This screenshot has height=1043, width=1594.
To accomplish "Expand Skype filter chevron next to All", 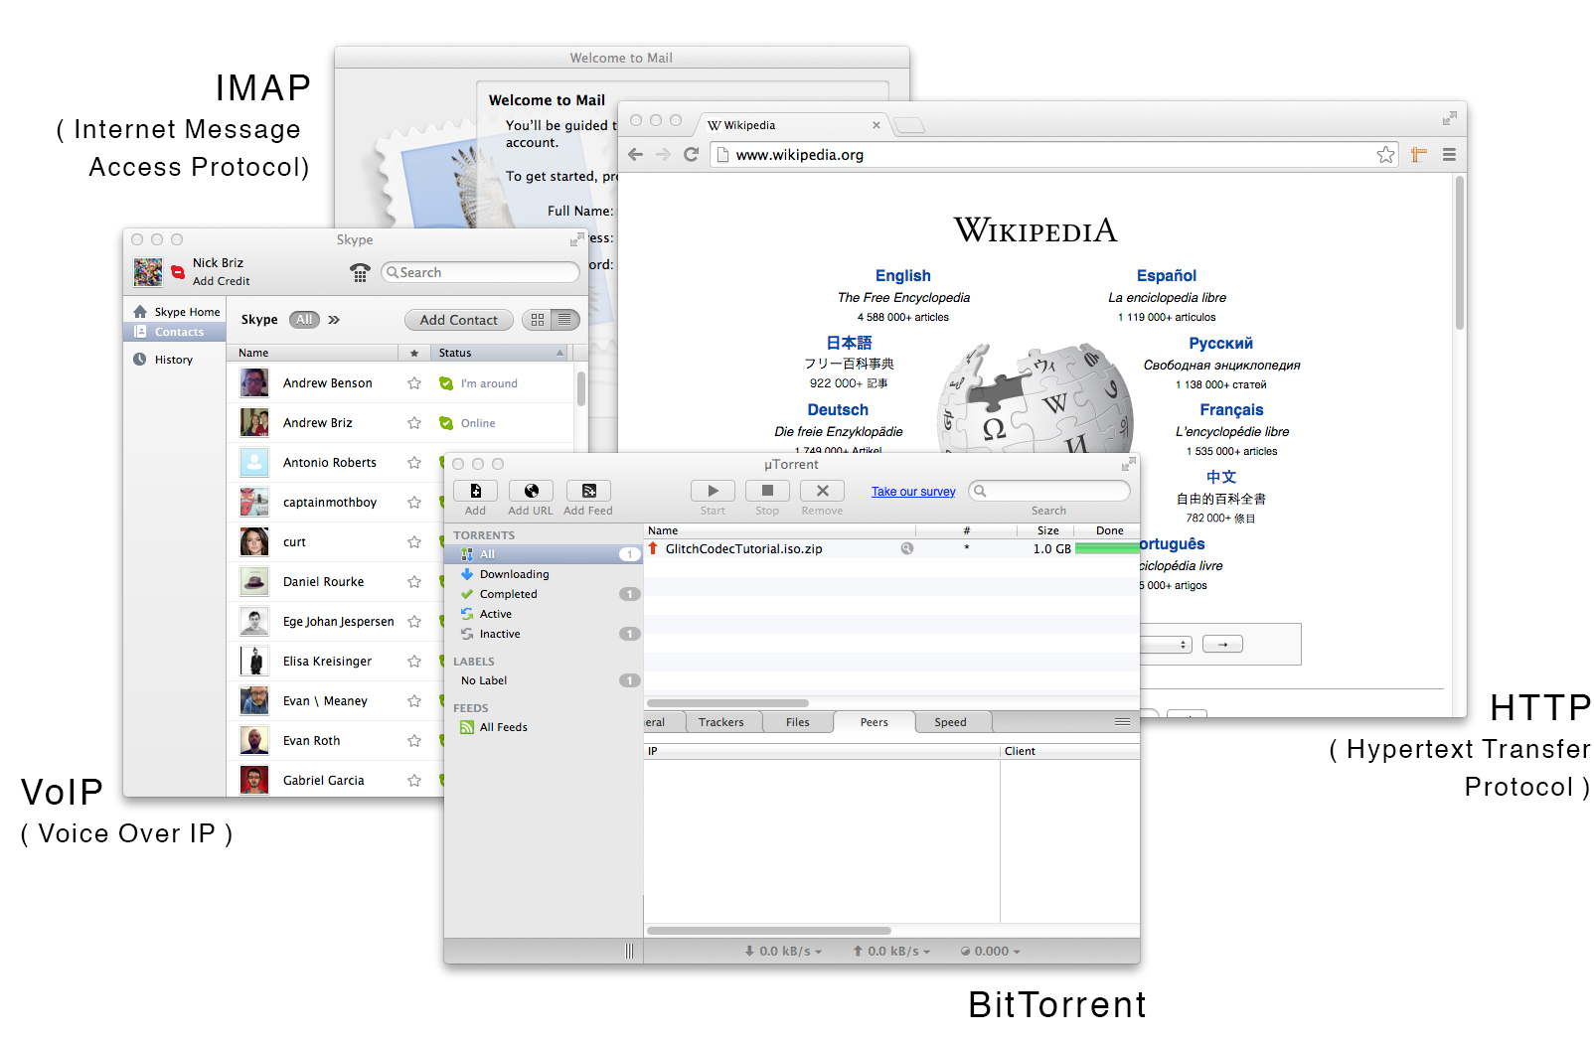I will click(x=334, y=320).
